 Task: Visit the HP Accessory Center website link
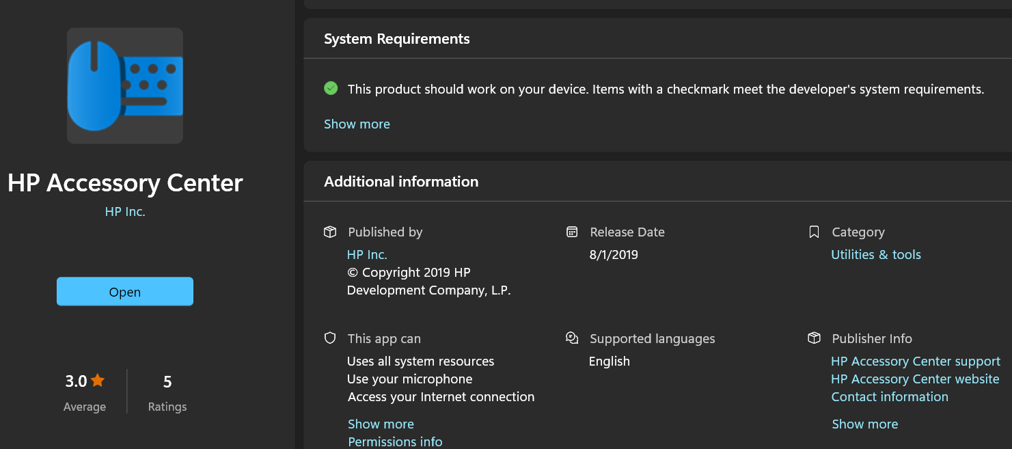pyautogui.click(x=916, y=379)
